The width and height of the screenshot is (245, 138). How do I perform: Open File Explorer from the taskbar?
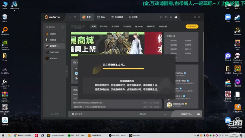(9, 135)
